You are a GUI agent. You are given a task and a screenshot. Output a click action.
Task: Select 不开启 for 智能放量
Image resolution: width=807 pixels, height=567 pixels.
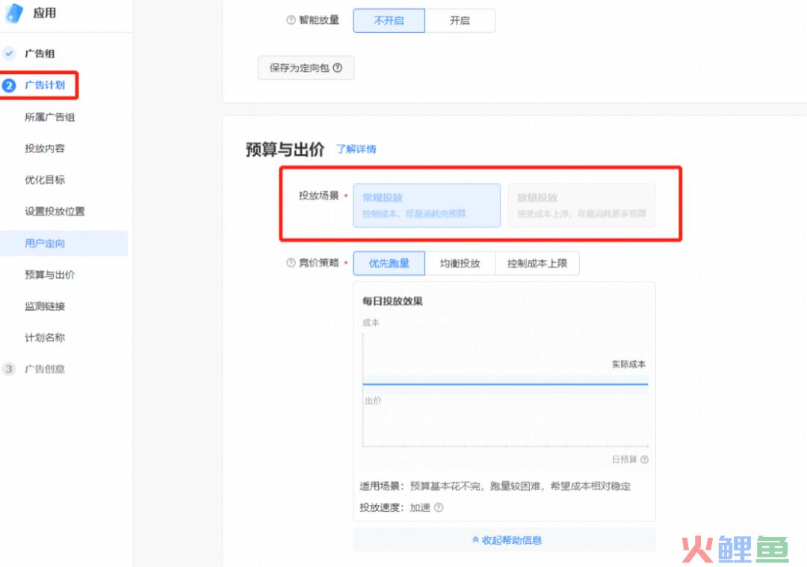pos(389,21)
